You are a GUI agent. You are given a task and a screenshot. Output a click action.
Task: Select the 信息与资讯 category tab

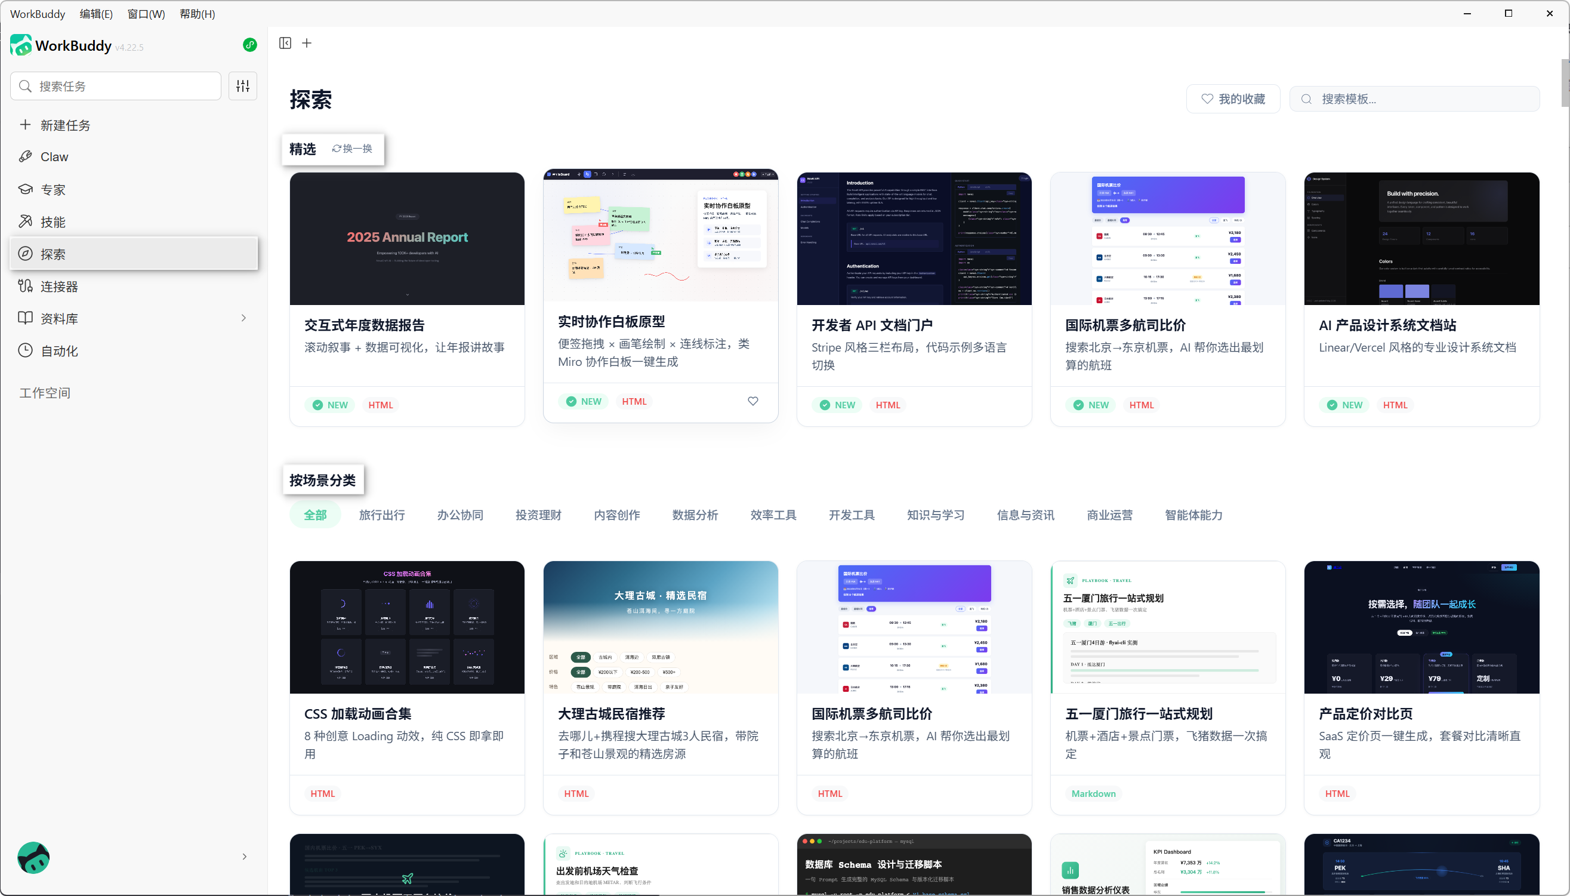click(1026, 515)
